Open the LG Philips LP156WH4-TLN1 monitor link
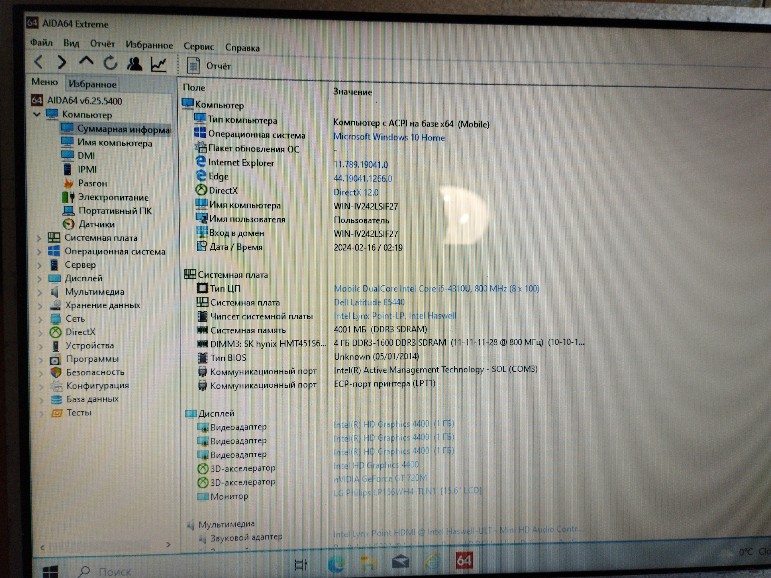Viewport: 771px width, 578px height. click(x=407, y=492)
